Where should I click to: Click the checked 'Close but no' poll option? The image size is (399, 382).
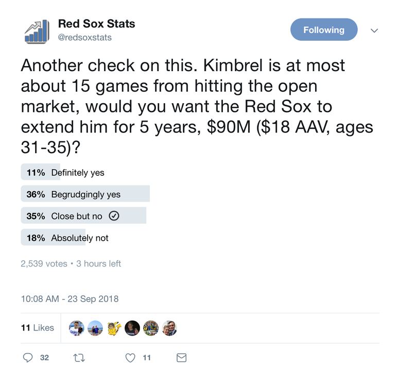(85, 215)
